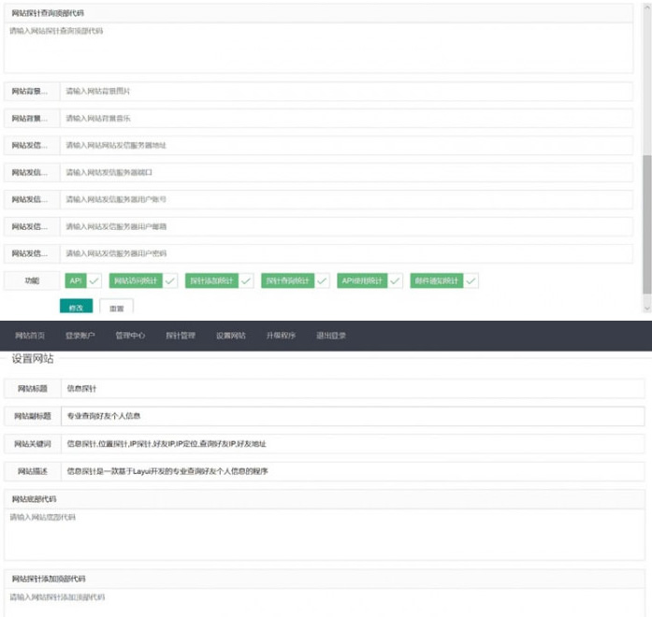Click the 功能 label
The image size is (652, 617).
pos(32,280)
